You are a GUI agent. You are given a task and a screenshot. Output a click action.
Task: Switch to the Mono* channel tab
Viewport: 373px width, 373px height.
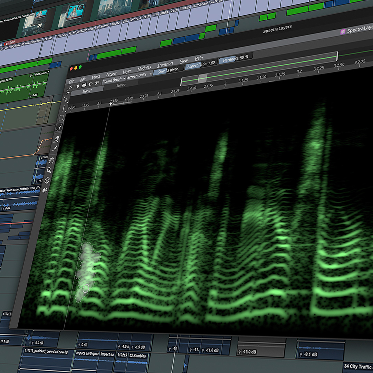(x=87, y=91)
